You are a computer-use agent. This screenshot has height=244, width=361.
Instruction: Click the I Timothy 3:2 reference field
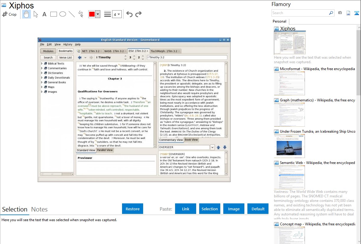click(x=187, y=57)
